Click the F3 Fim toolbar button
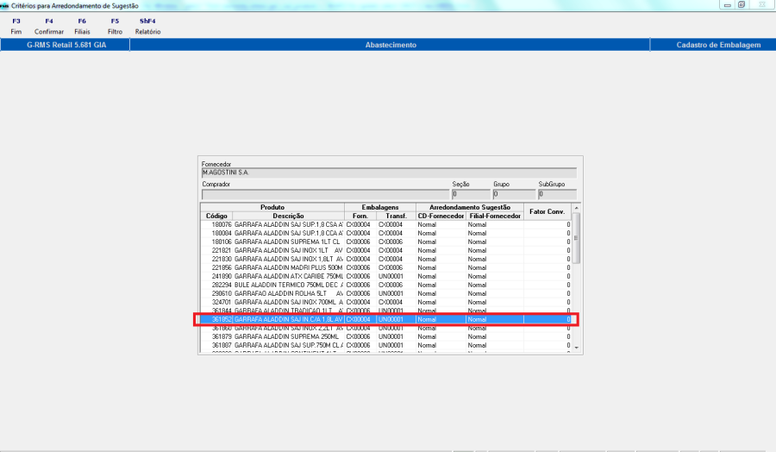The image size is (776, 452). 16,26
